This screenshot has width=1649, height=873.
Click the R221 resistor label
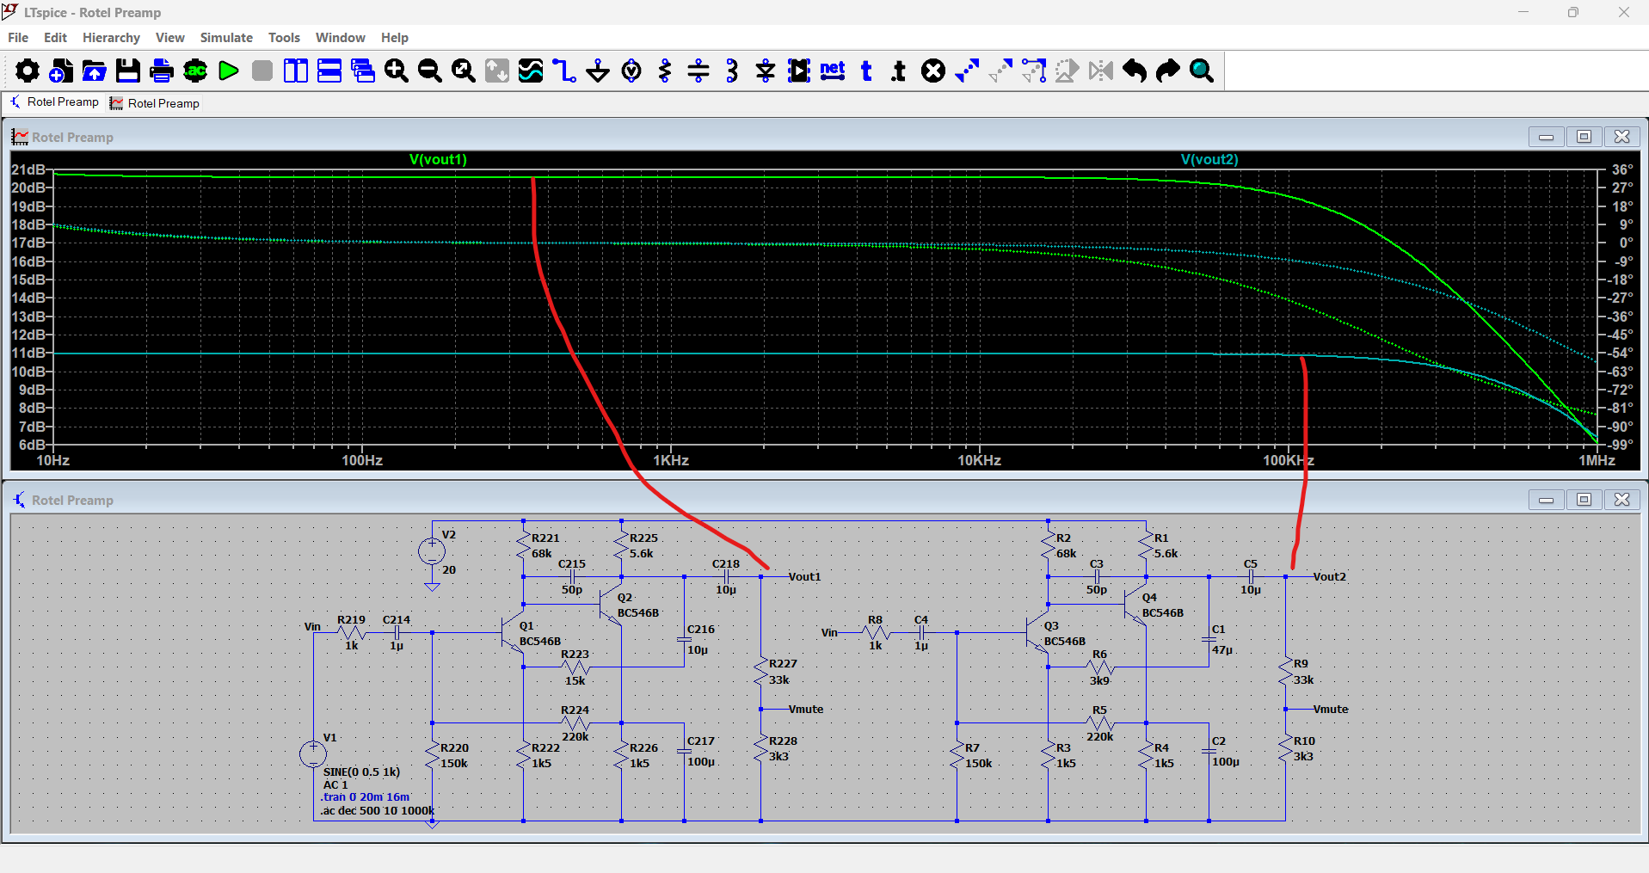(x=545, y=538)
